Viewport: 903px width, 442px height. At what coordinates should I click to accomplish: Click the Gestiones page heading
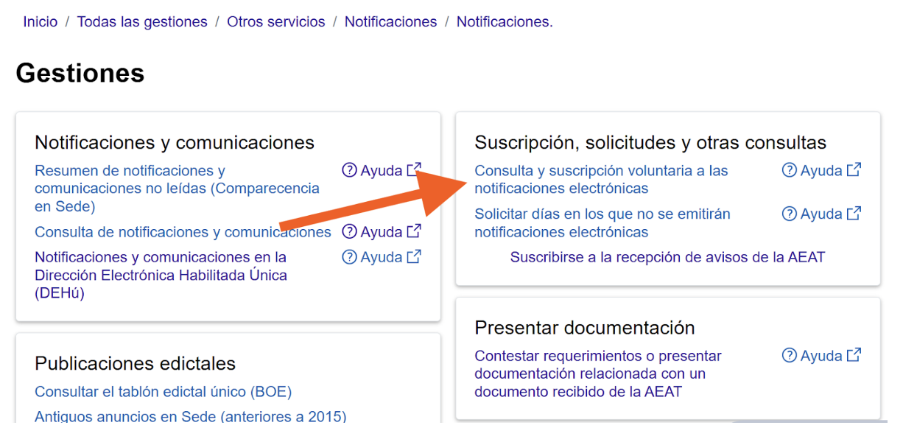point(80,73)
